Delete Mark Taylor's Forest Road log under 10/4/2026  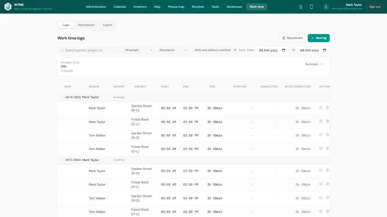[328, 121]
